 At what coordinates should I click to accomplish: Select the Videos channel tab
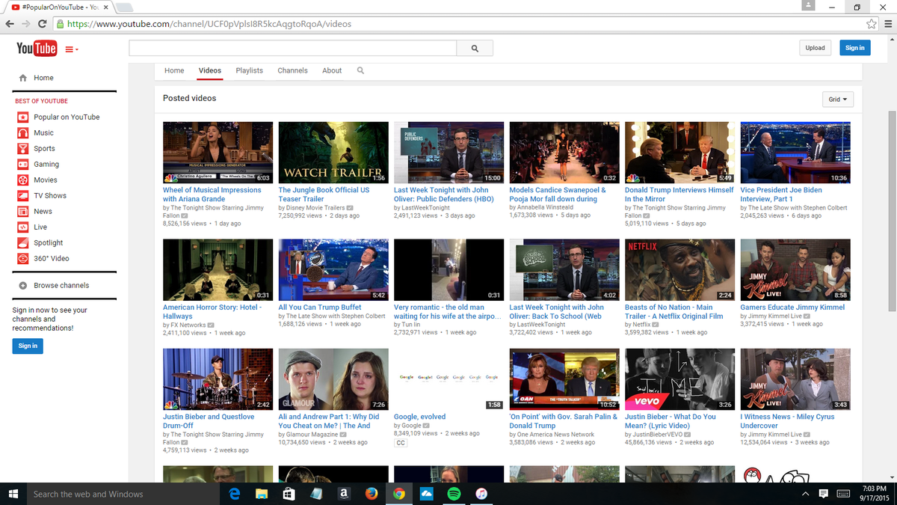[210, 70]
